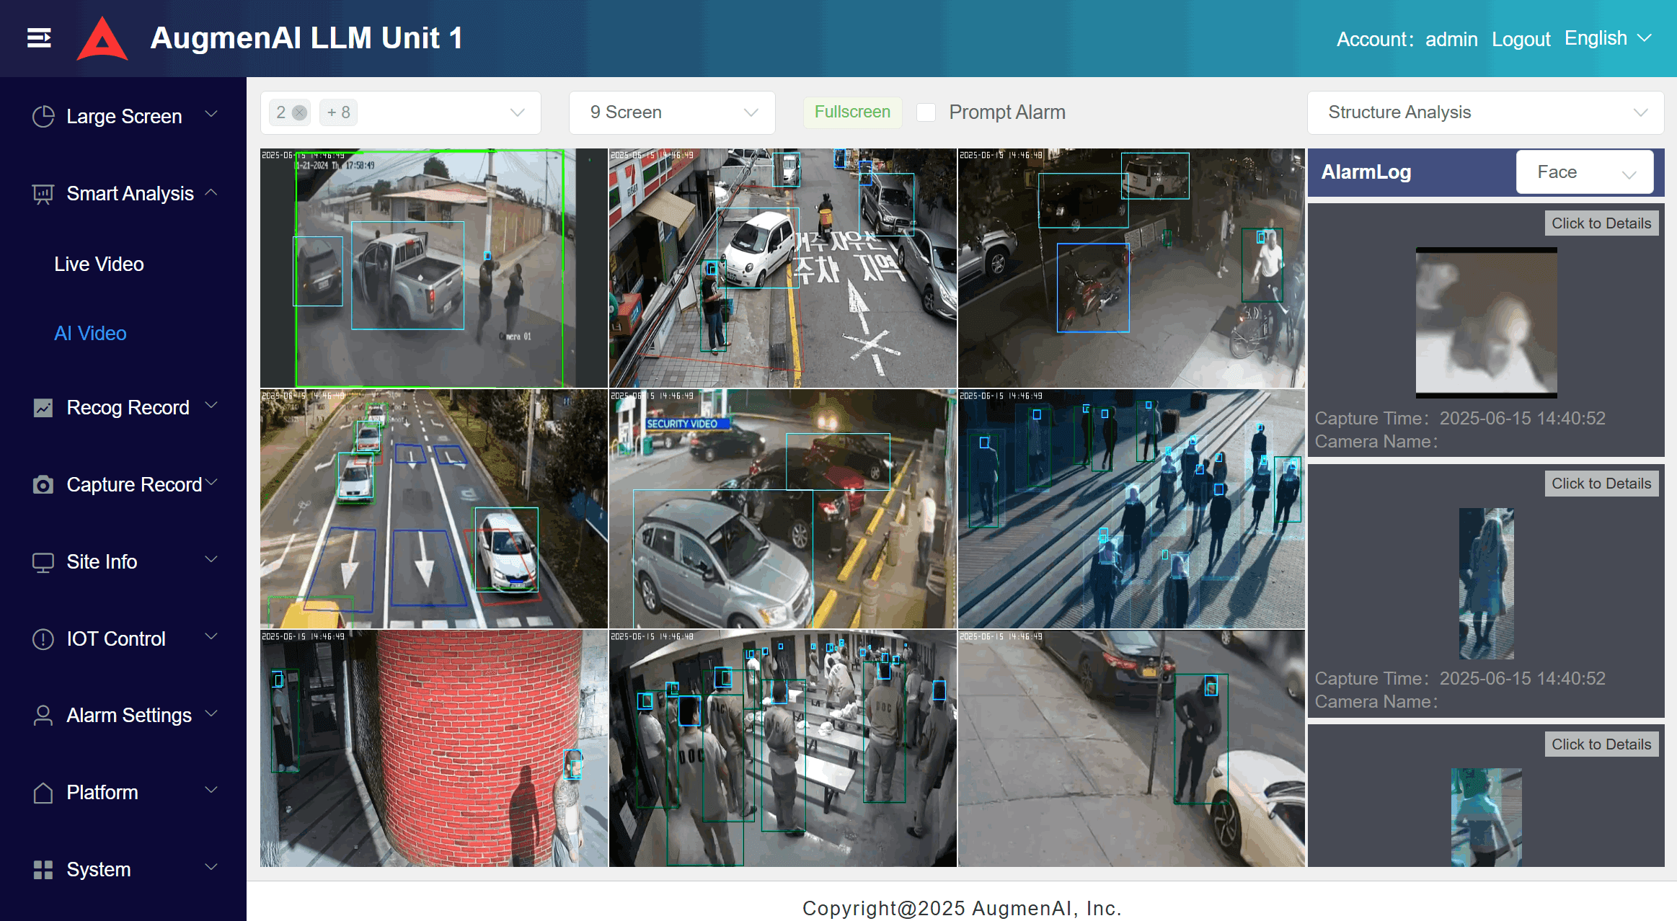The image size is (1677, 921).
Task: Open the woman in coat capture thumbnail
Action: (1486, 584)
